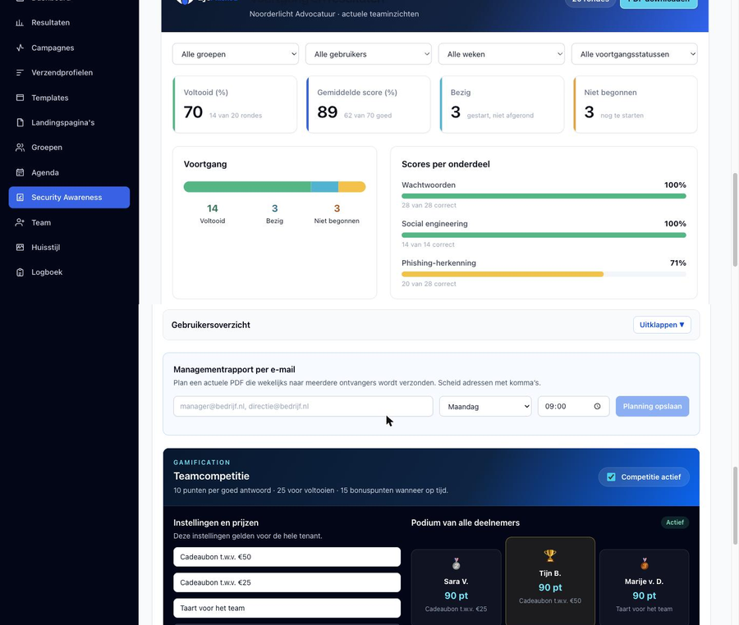Click the PDF downloaden button

(x=659, y=2)
